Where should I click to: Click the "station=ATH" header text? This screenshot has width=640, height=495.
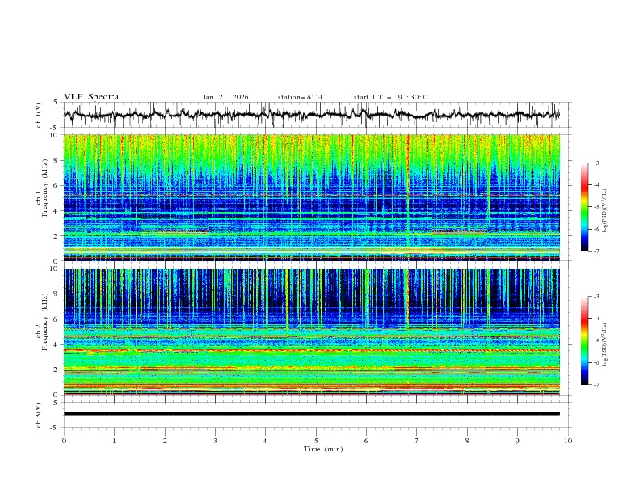[300, 97]
